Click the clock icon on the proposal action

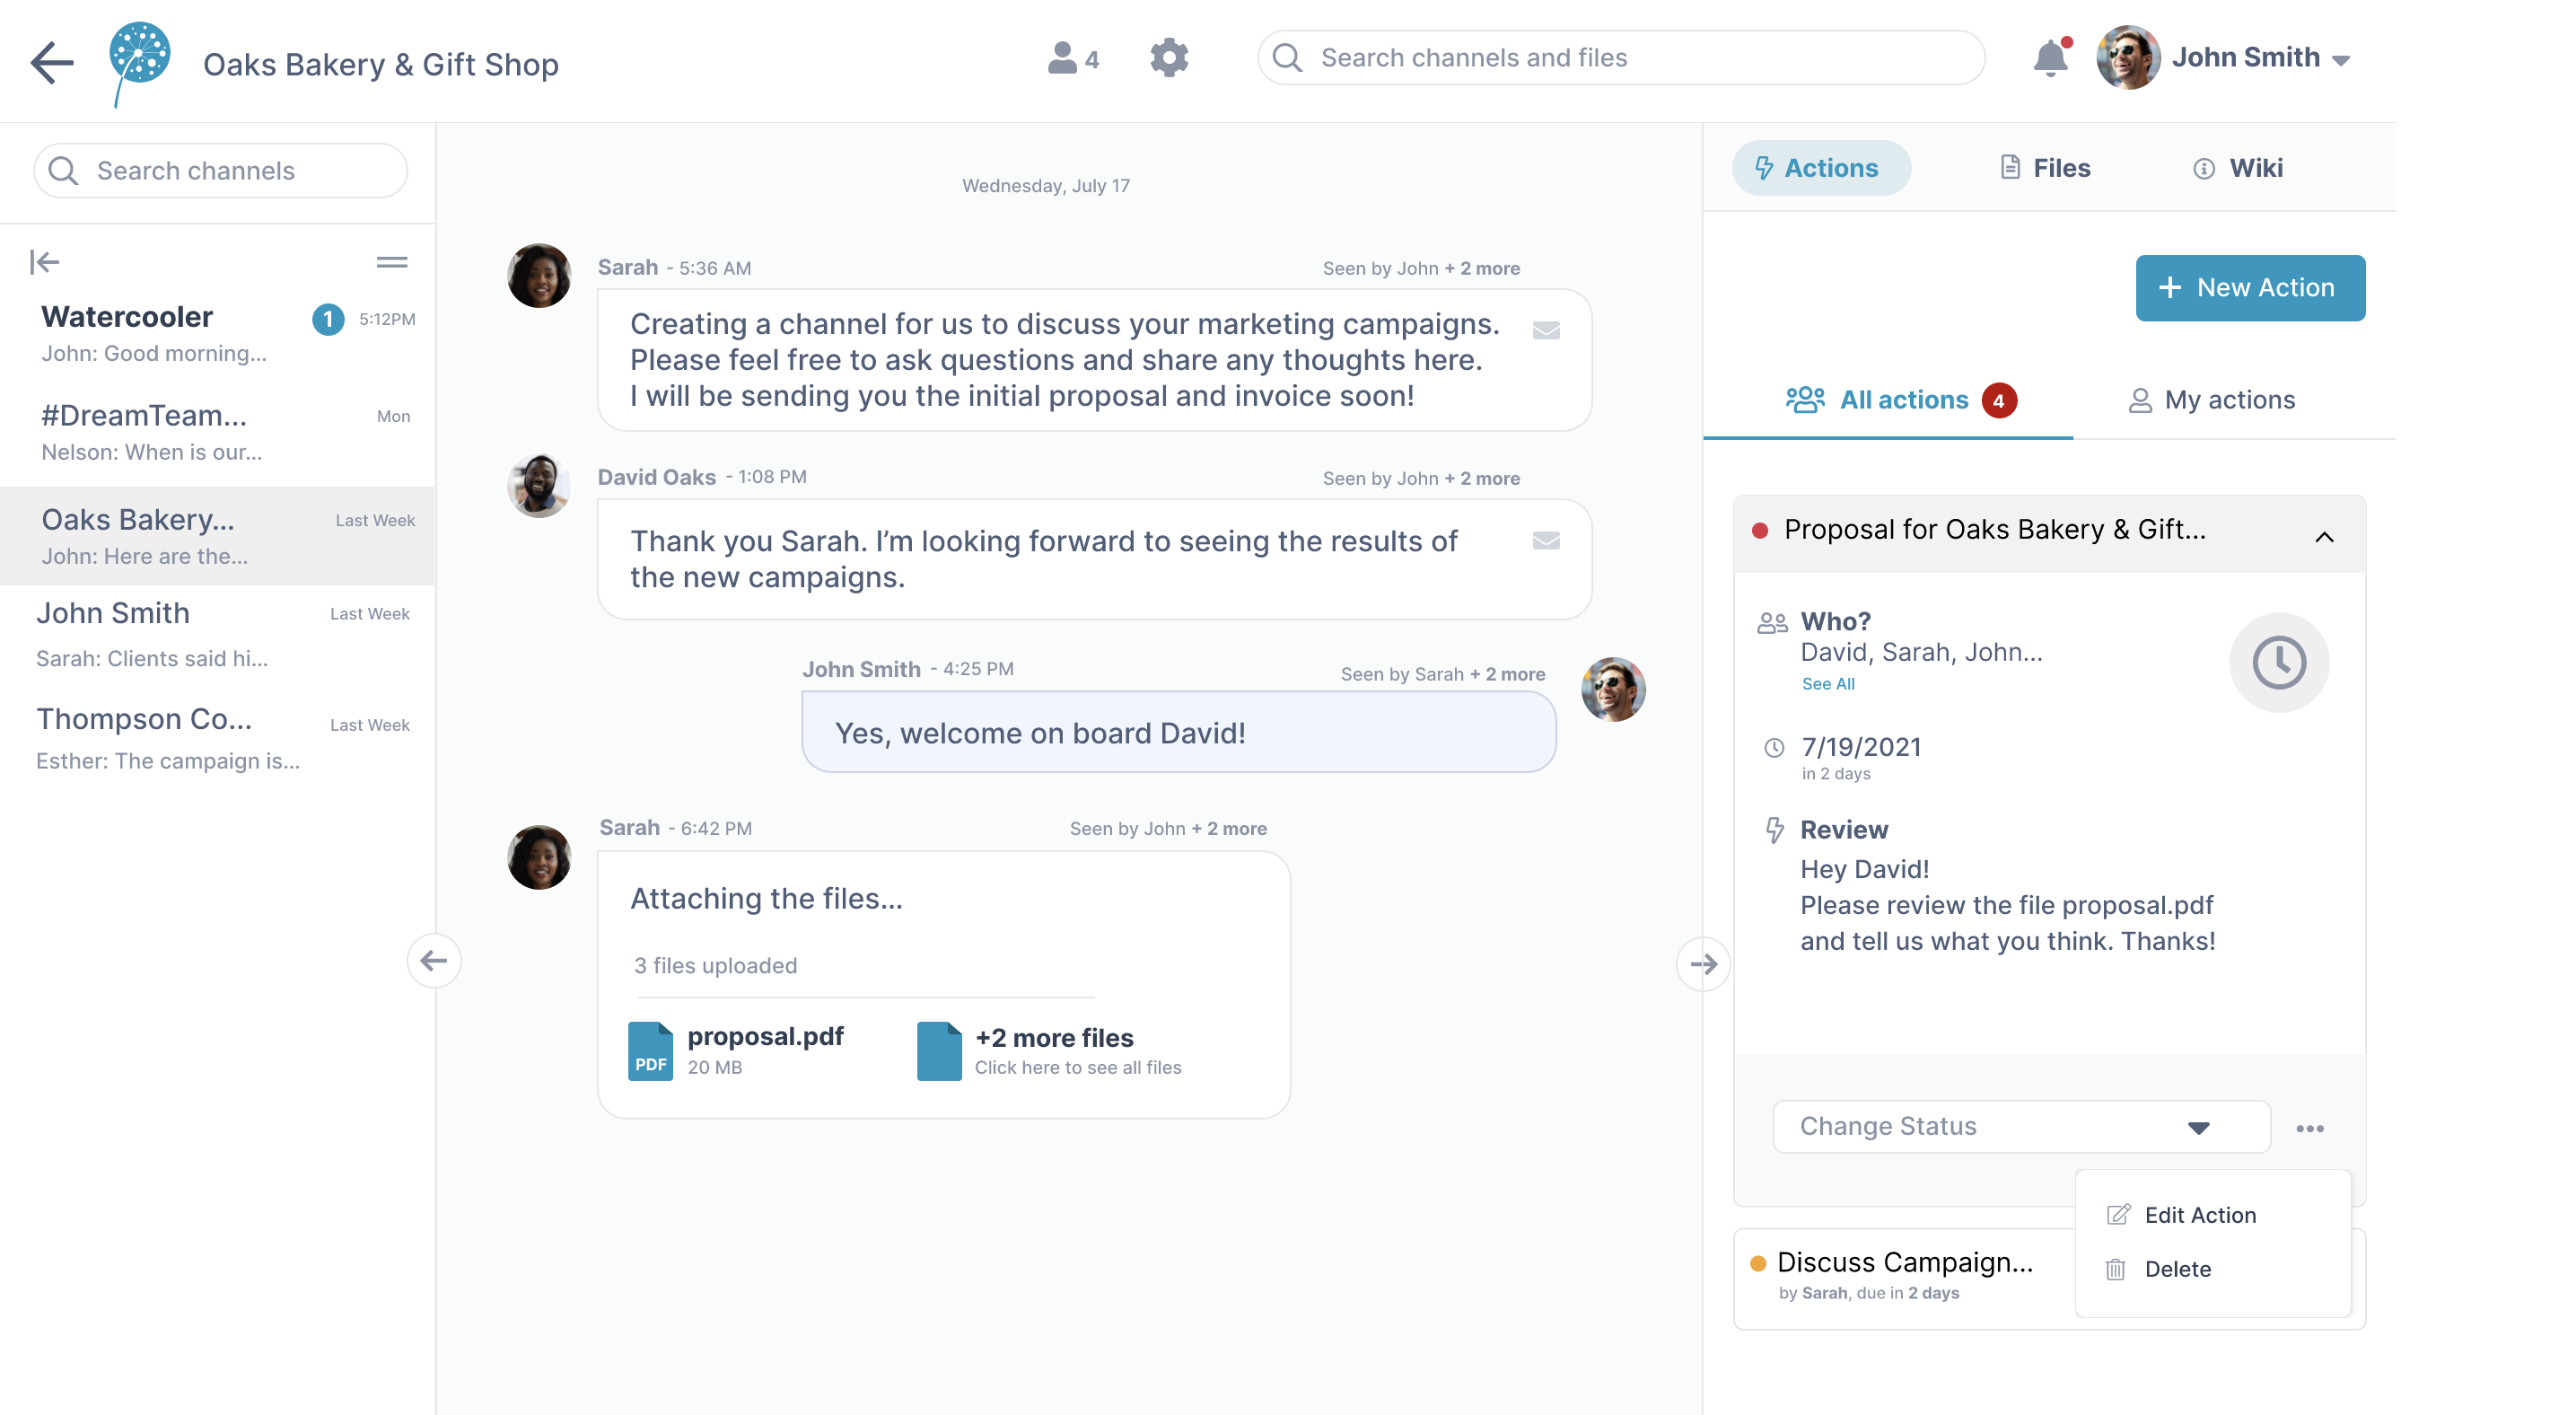2279,662
